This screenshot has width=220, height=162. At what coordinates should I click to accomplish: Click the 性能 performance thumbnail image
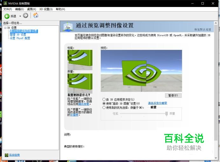(x=80, y=60)
